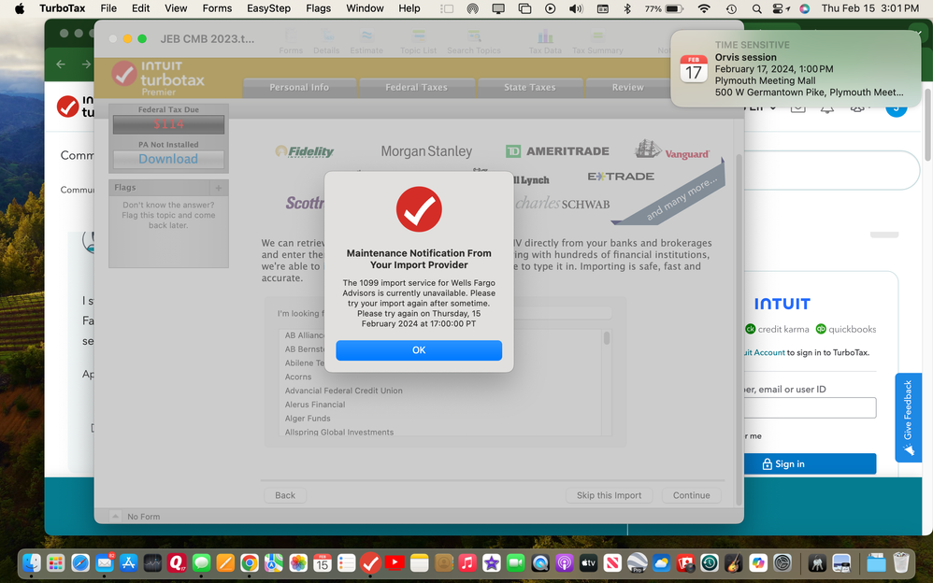Open Safari from the Dock
Screen dimensions: 933x583
(x=80, y=562)
